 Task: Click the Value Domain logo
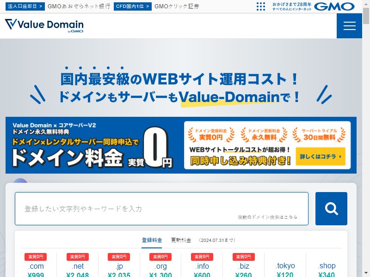point(44,25)
